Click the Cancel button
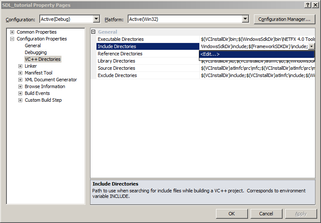The image size is (321, 223). [266, 214]
